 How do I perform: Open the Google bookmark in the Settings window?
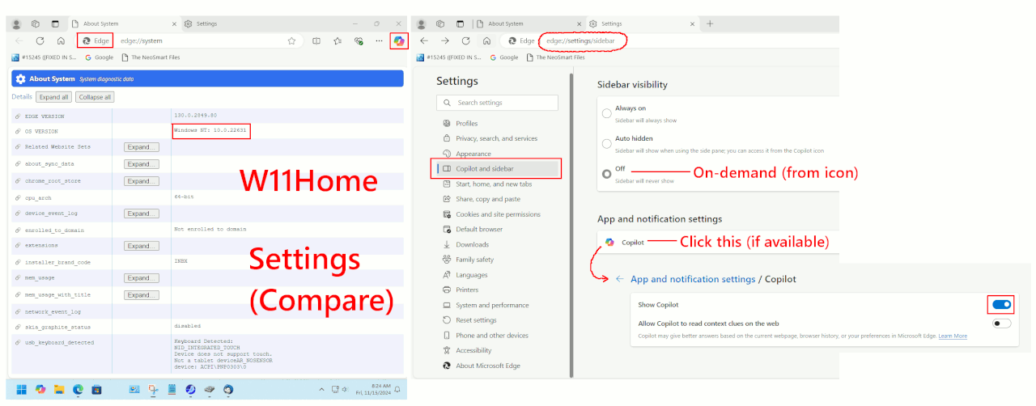[503, 57]
